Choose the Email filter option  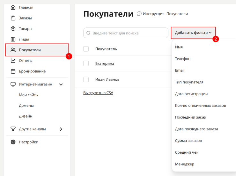[x=180, y=70]
